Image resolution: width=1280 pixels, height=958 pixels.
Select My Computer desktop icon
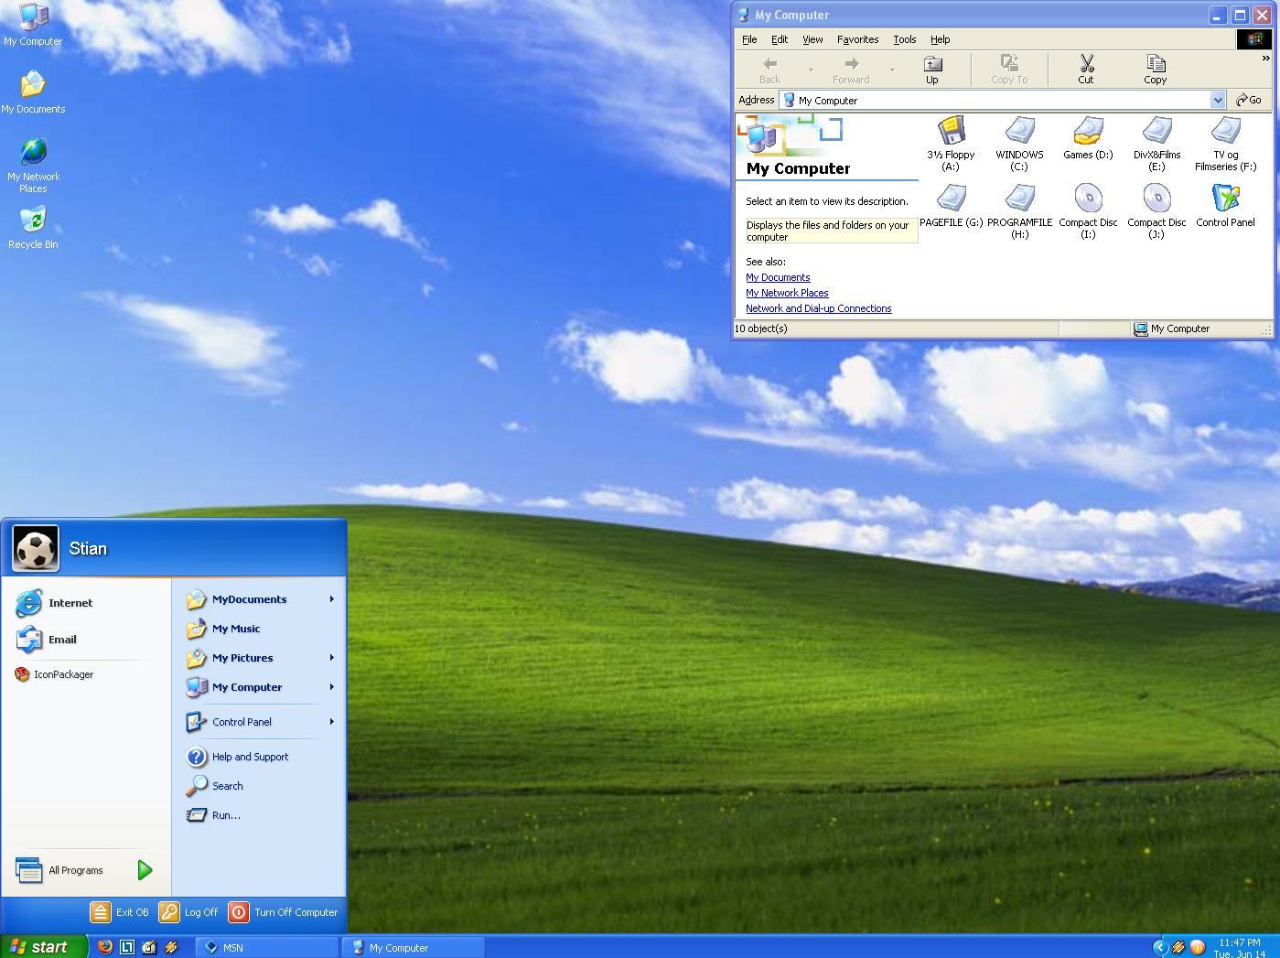pos(33,25)
